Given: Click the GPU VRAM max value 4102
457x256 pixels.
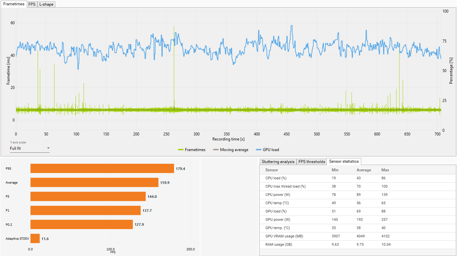Looking at the screenshot, I should pyautogui.click(x=386, y=236).
